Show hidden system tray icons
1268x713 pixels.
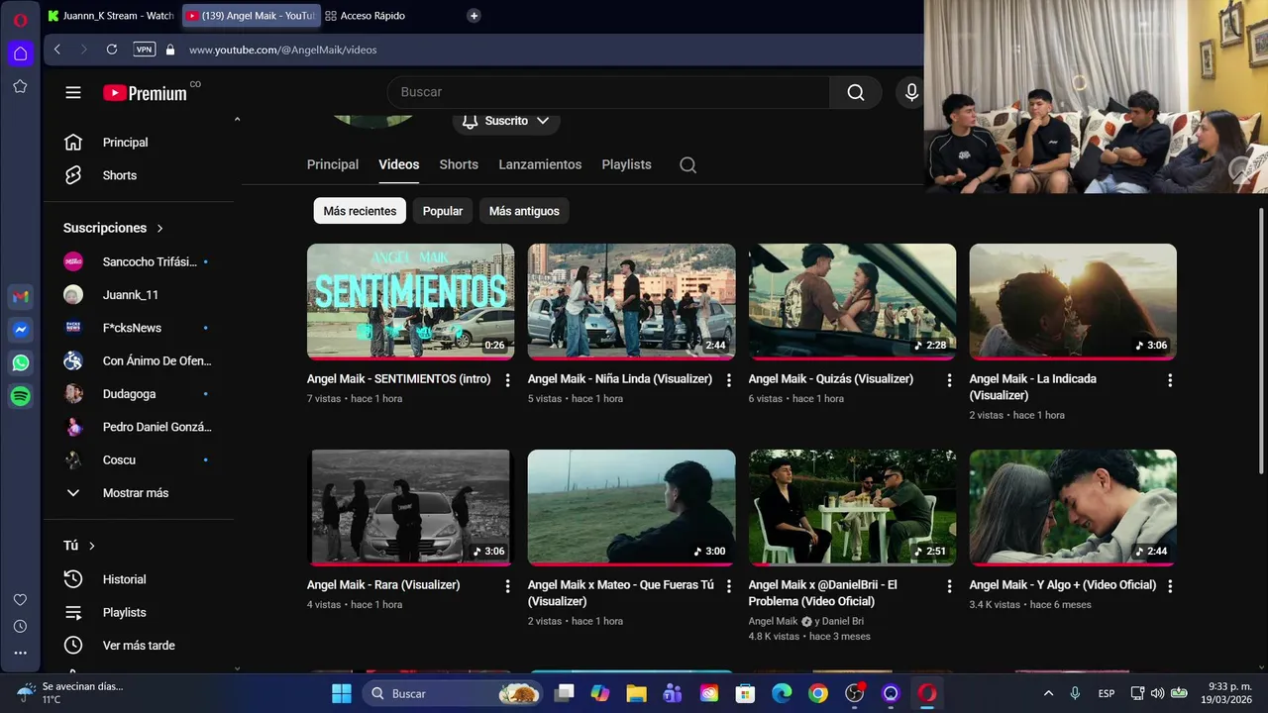[x=1048, y=693]
